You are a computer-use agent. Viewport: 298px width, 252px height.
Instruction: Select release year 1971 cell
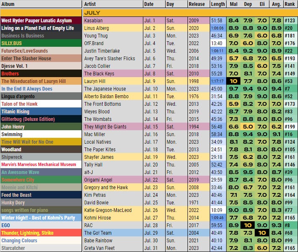[x=199, y=202]
